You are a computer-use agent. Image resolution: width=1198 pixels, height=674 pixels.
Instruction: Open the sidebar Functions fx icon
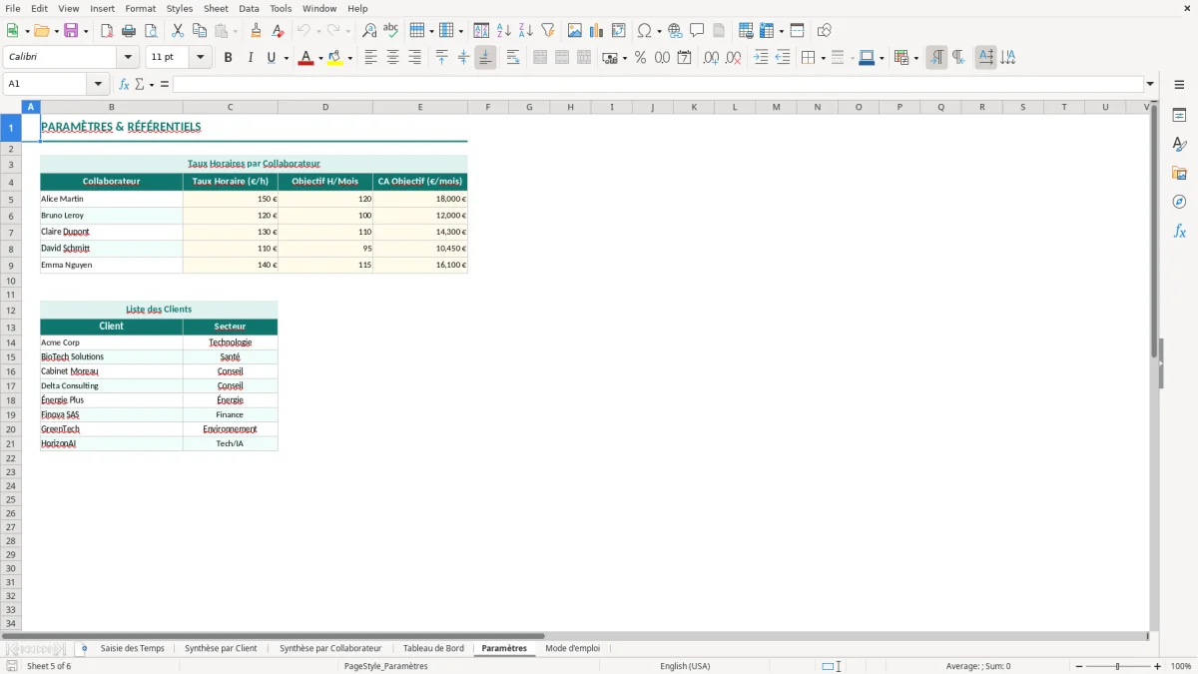tap(1179, 232)
